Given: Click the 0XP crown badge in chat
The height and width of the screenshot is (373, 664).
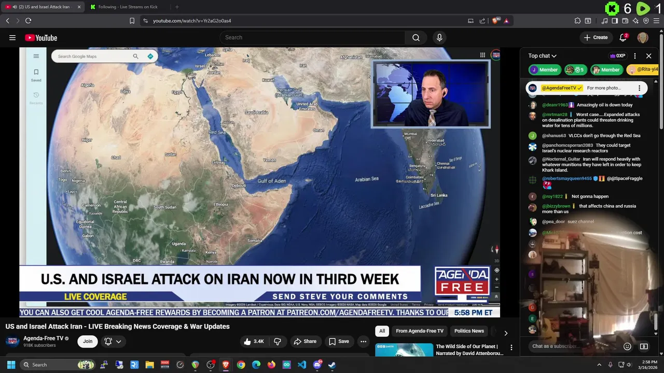Looking at the screenshot, I should coord(617,56).
